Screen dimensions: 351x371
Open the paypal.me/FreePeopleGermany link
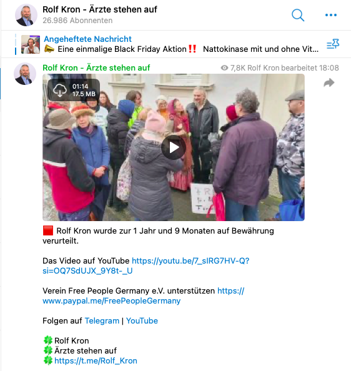143,295
